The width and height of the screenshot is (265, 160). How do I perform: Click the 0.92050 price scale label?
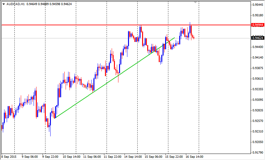258,142
